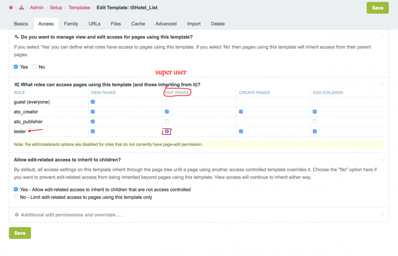Go to the Delete tab

click(218, 24)
